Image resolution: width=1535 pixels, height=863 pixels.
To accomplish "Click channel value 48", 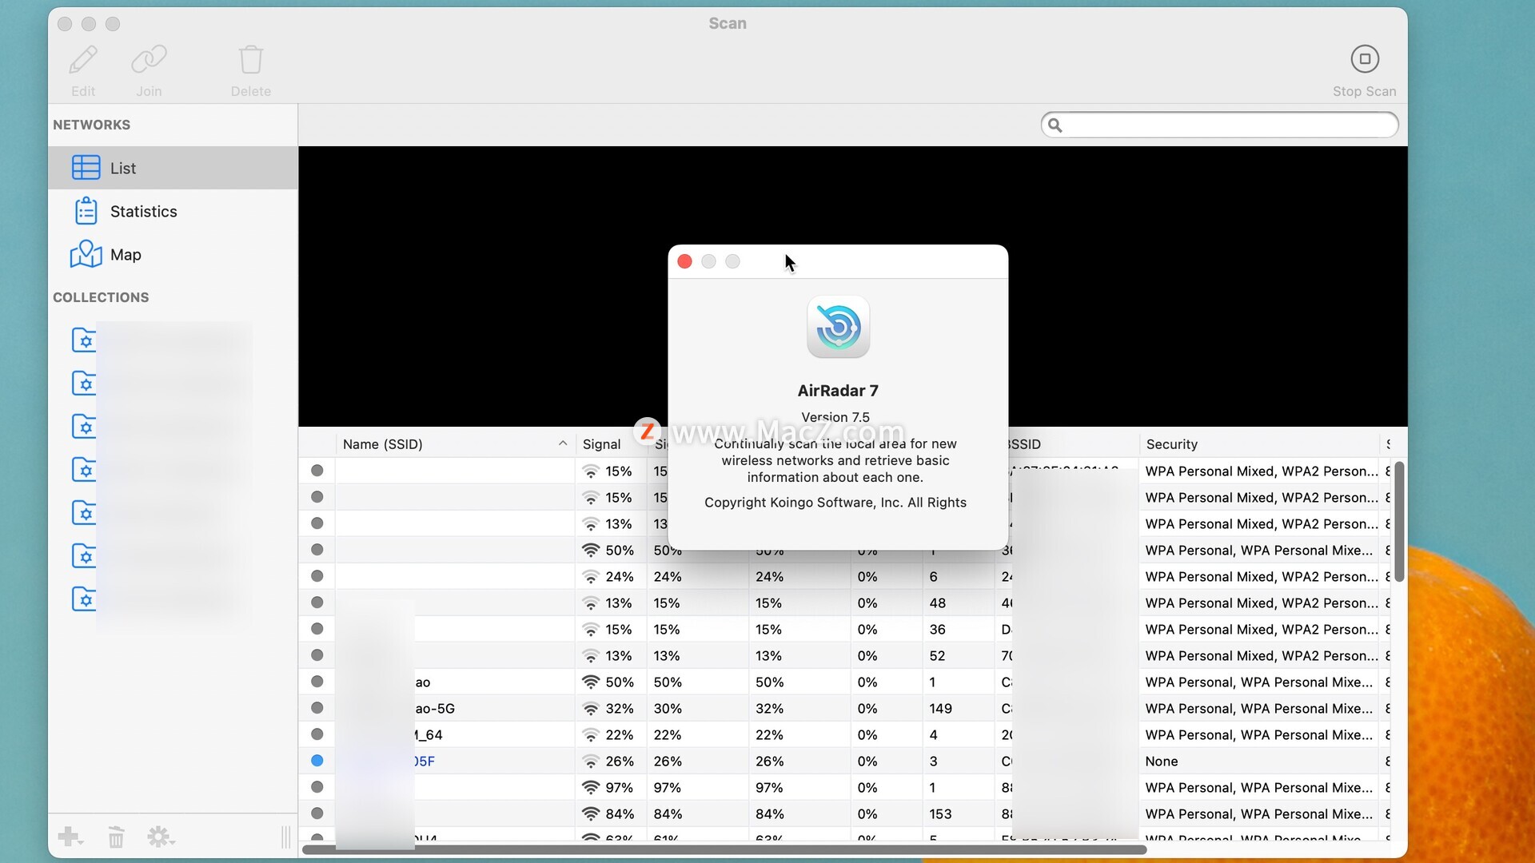I will coord(937,603).
